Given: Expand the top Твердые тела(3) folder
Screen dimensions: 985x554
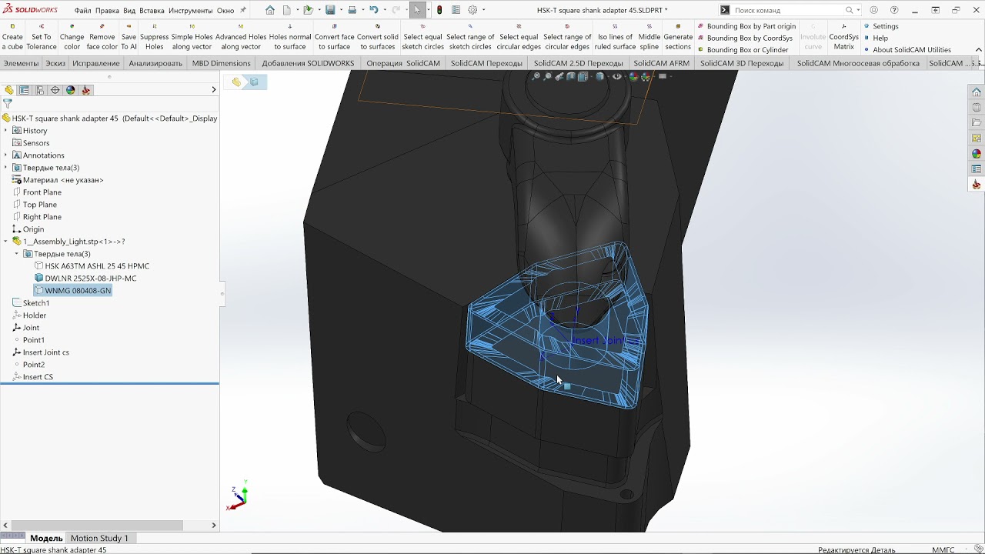Looking at the screenshot, I should (x=6, y=168).
